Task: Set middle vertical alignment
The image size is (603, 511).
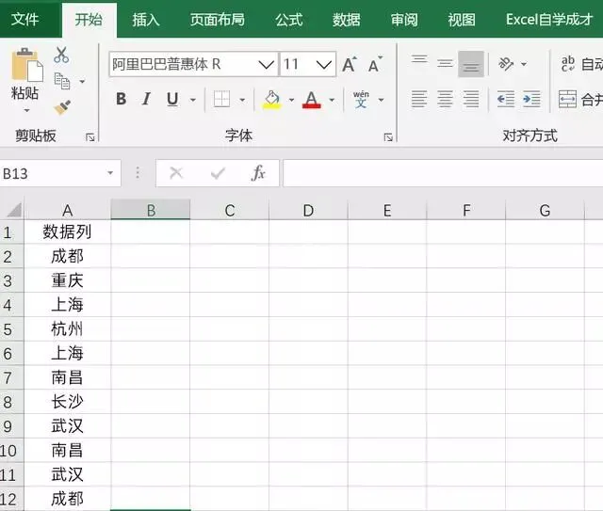Action: 445,63
